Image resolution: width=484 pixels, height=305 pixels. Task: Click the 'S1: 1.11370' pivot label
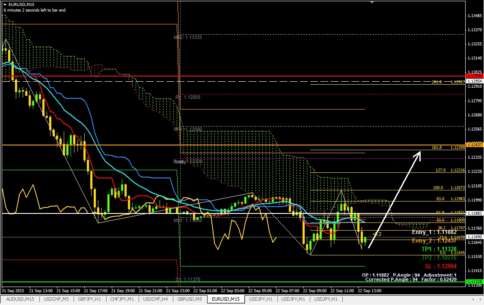click(x=188, y=279)
